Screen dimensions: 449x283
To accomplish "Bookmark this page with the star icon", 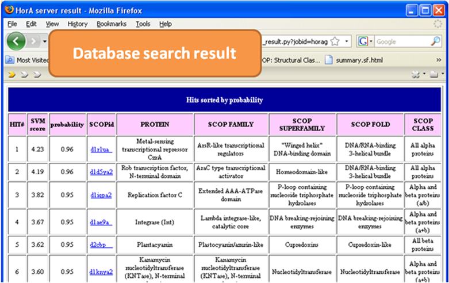I will click(336, 41).
